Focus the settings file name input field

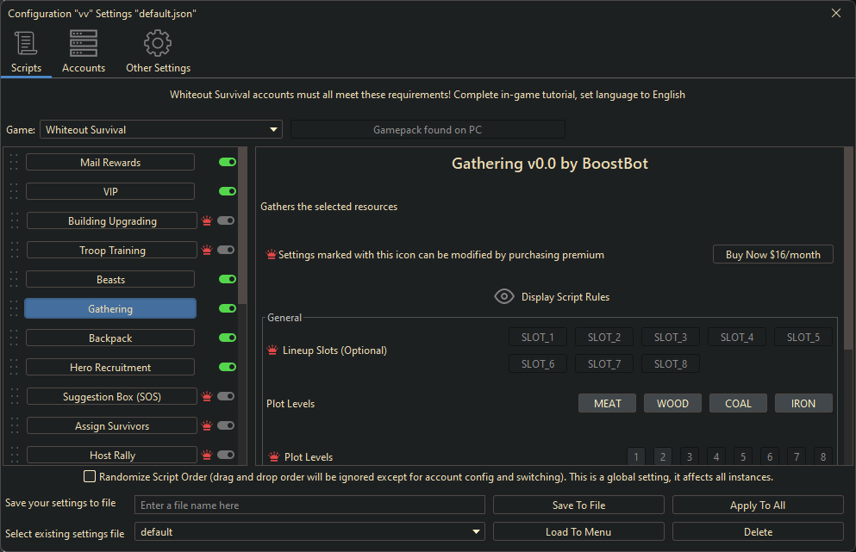click(309, 505)
